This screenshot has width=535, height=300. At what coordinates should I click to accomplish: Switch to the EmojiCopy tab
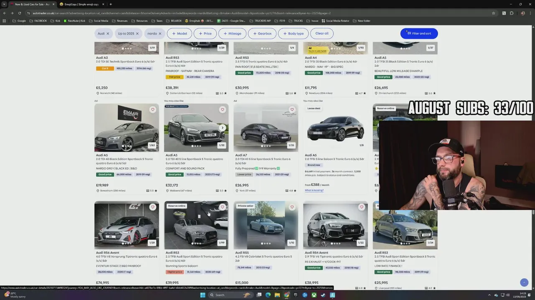[82, 4]
